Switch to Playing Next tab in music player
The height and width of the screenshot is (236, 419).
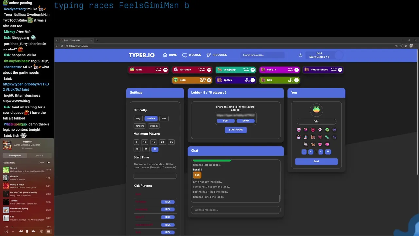click(15, 155)
